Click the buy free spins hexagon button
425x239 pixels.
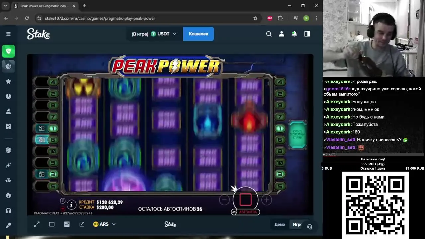point(297,134)
